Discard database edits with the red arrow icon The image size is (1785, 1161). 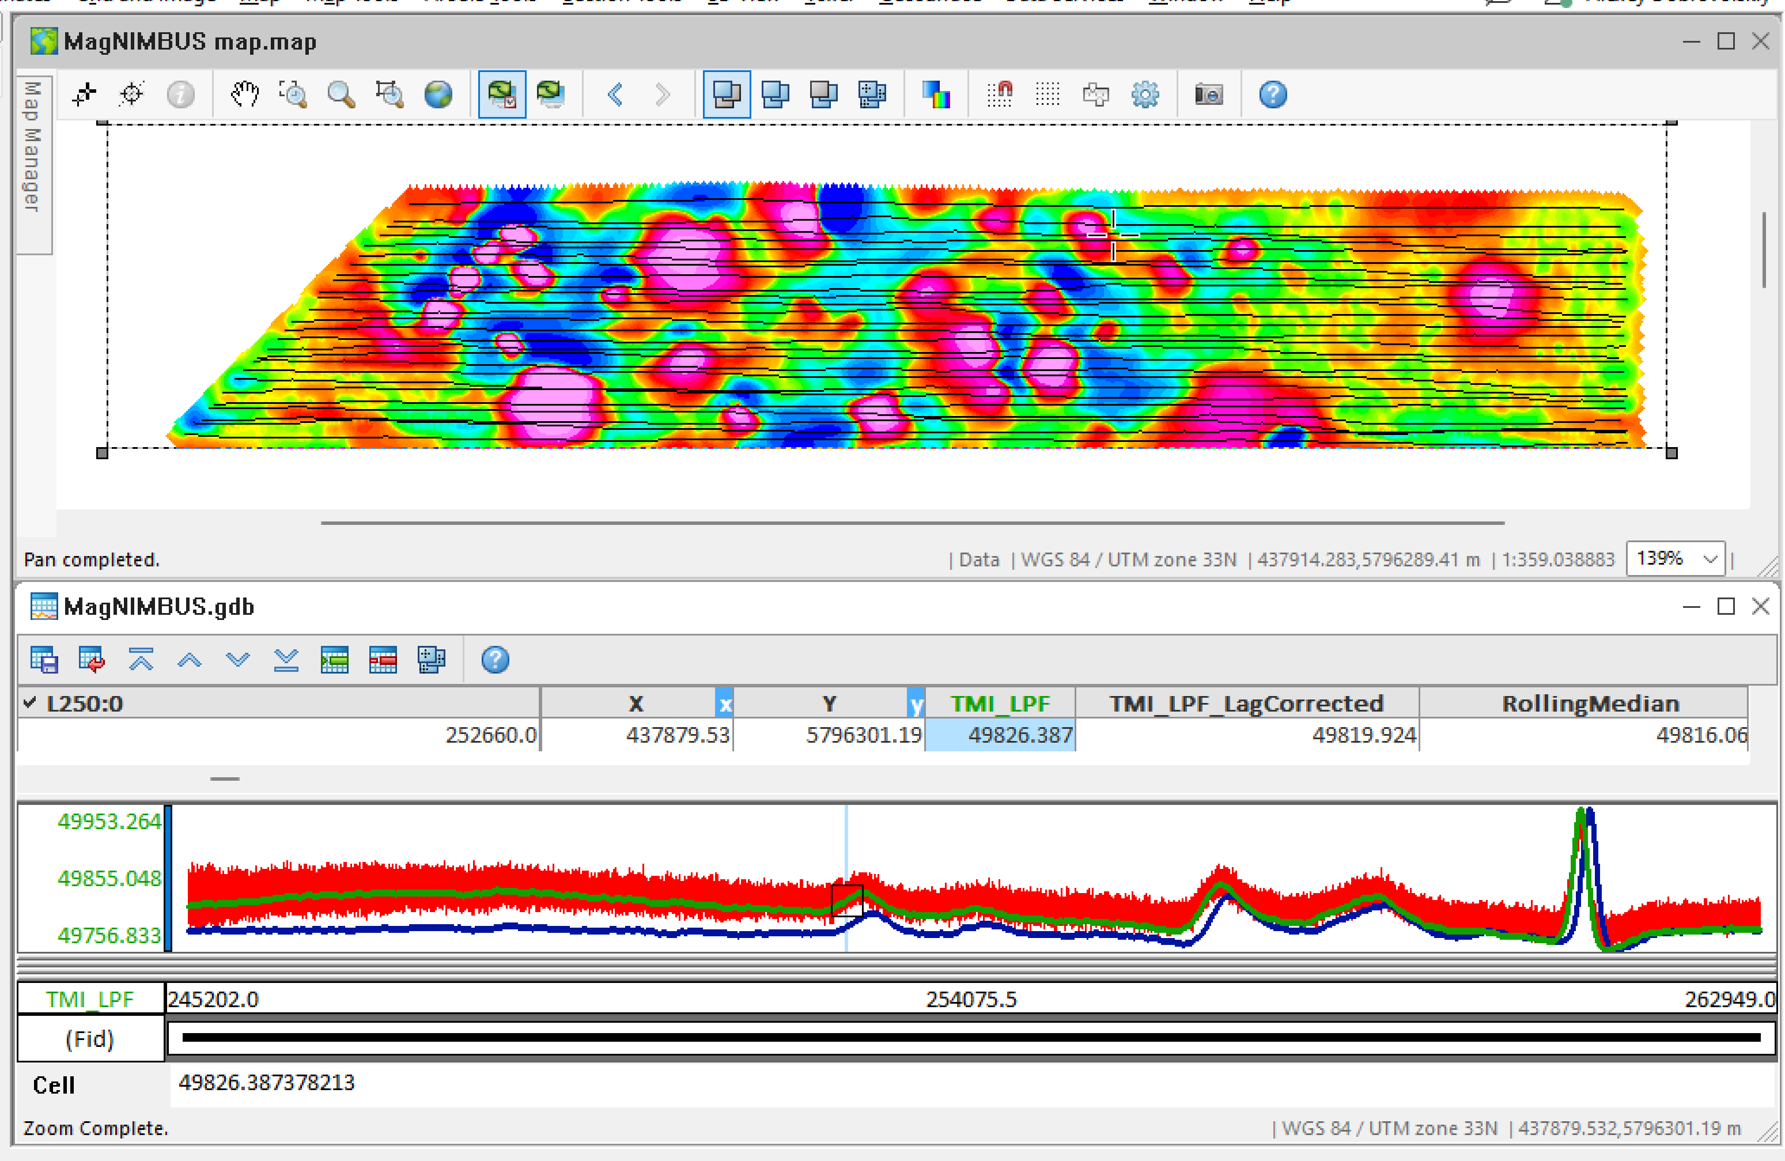(x=92, y=660)
